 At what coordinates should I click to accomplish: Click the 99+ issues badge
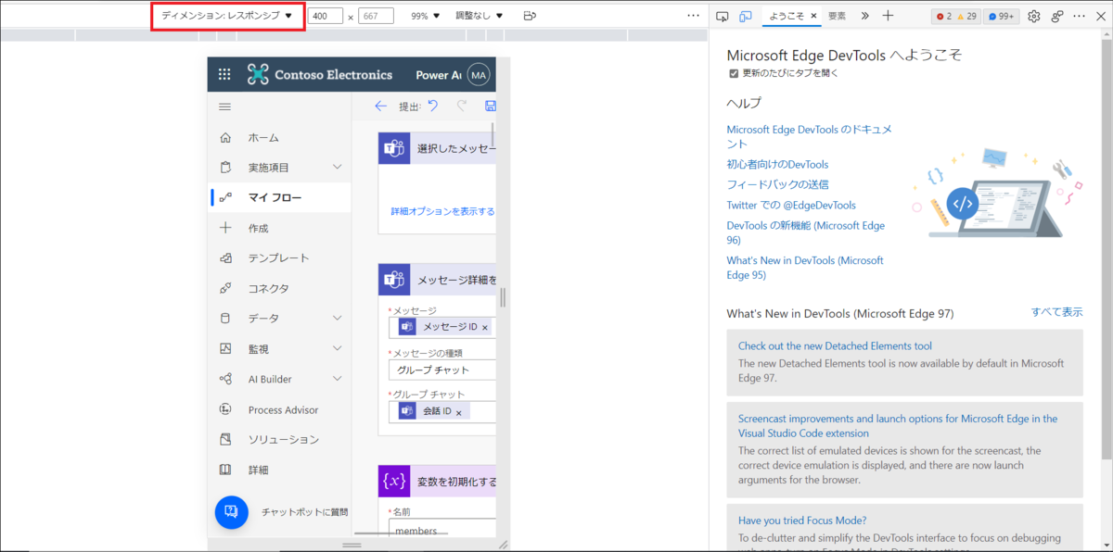pos(1002,16)
